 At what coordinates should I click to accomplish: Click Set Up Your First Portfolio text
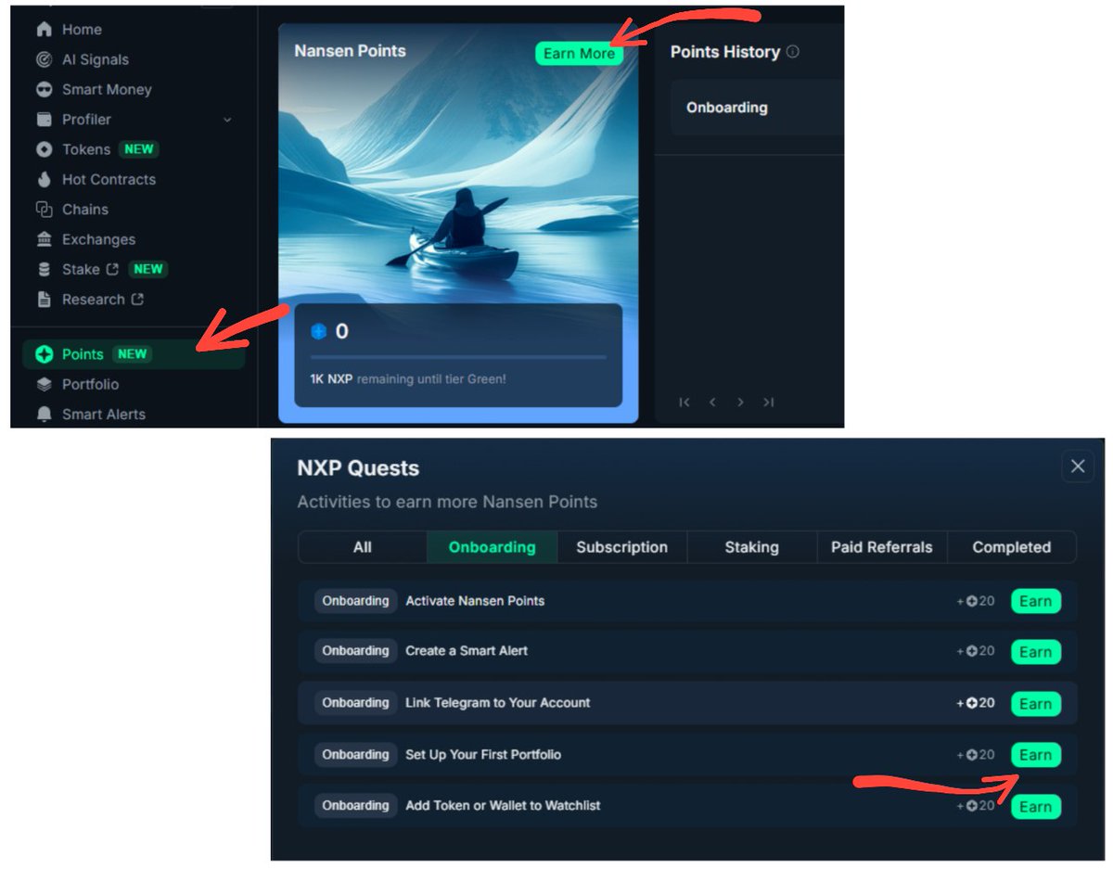coord(483,755)
